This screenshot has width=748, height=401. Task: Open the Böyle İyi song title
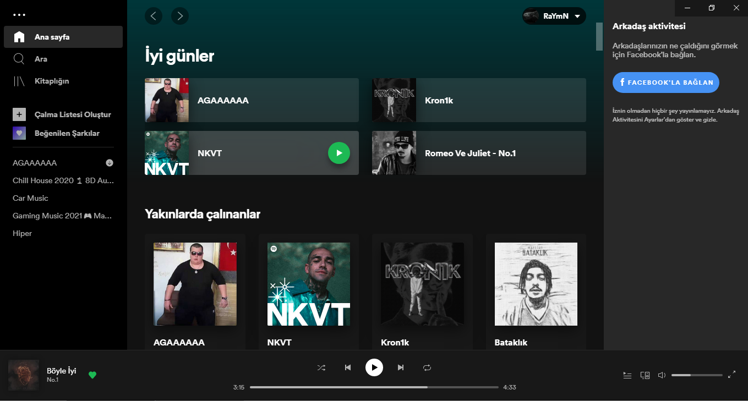click(62, 371)
